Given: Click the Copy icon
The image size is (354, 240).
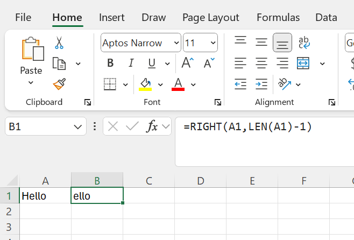Looking at the screenshot, I should click(x=59, y=63).
